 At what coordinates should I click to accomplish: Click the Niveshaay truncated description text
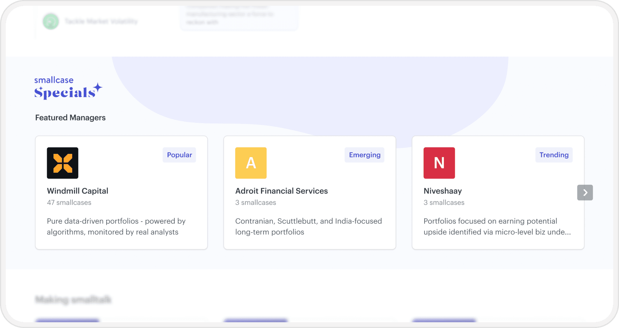[x=497, y=226]
